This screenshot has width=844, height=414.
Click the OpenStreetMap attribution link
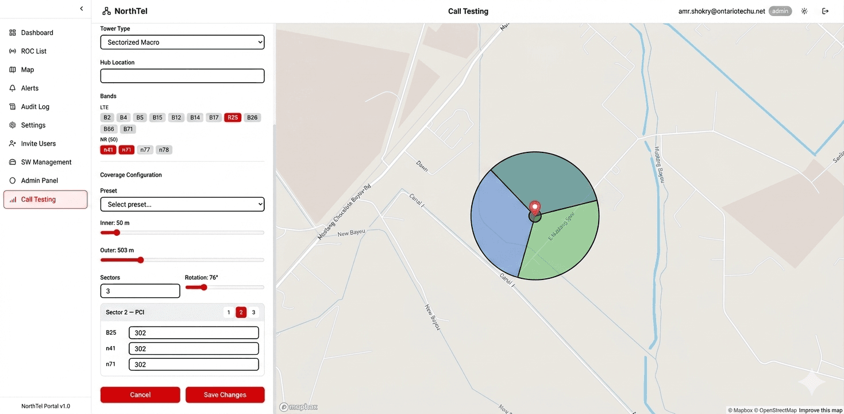[775, 410]
